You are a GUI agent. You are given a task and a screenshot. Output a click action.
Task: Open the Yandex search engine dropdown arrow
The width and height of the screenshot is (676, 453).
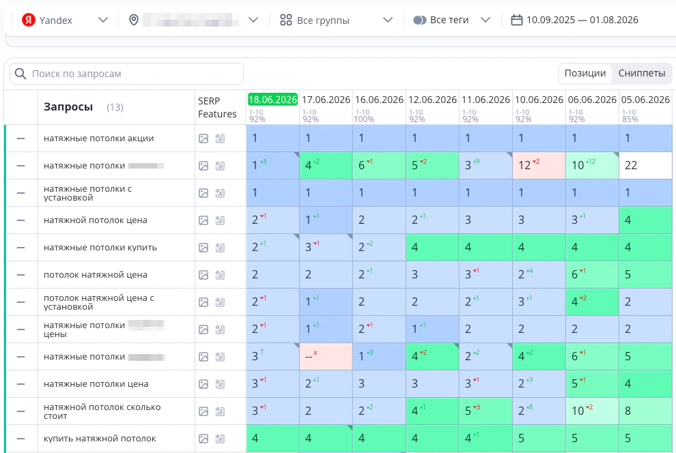coord(102,20)
